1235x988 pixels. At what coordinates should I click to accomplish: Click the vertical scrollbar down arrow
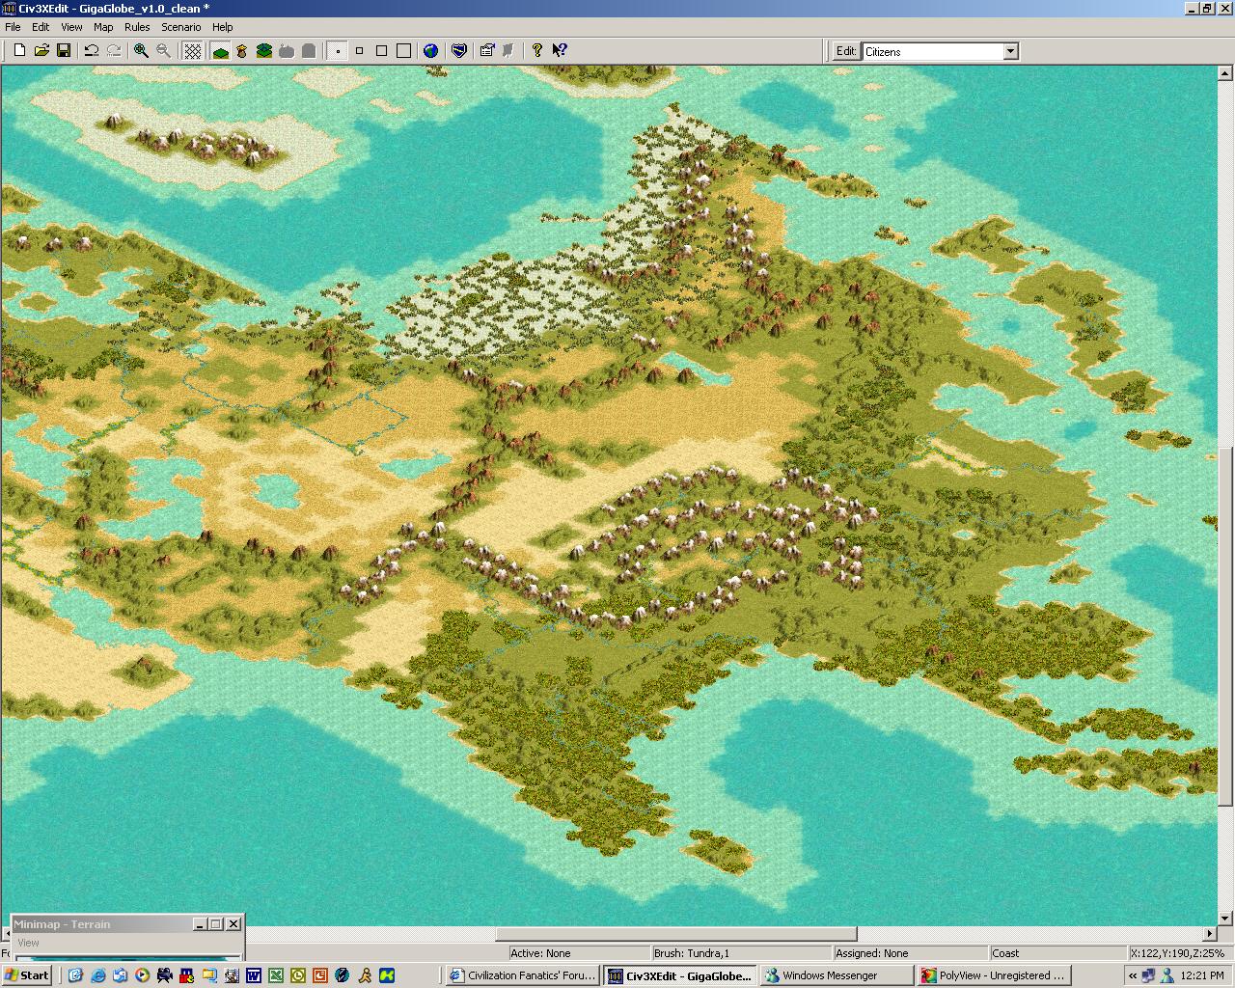coord(1226,919)
